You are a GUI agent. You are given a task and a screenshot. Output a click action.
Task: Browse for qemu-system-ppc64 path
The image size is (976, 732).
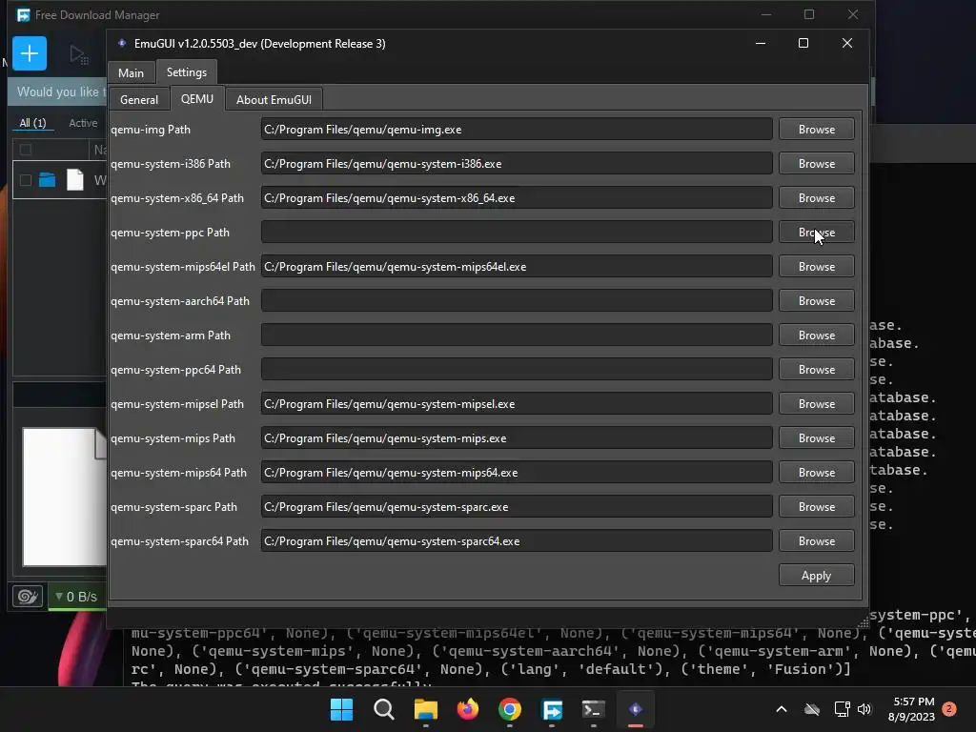pos(817,369)
